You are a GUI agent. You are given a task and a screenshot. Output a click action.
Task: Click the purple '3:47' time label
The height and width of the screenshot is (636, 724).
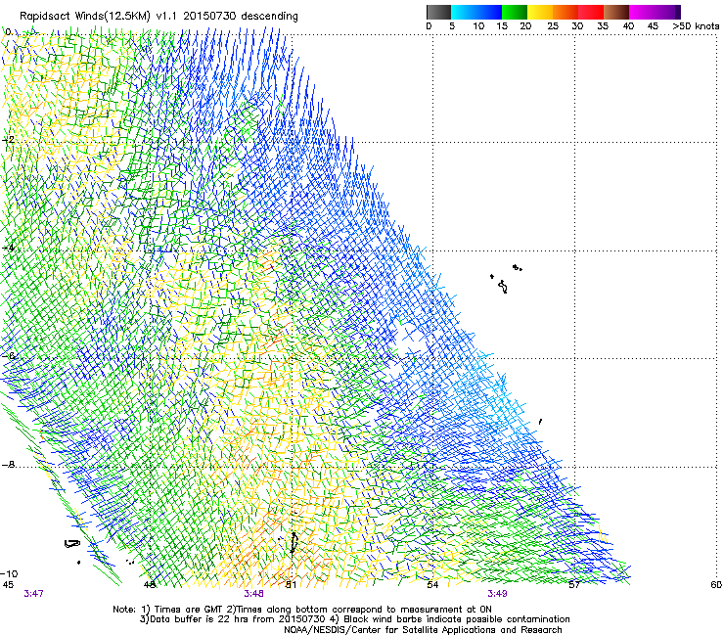click(33, 594)
